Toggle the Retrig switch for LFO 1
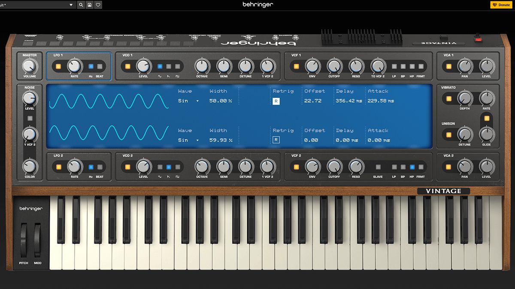The height and width of the screenshot is (289, 515). tap(276, 101)
